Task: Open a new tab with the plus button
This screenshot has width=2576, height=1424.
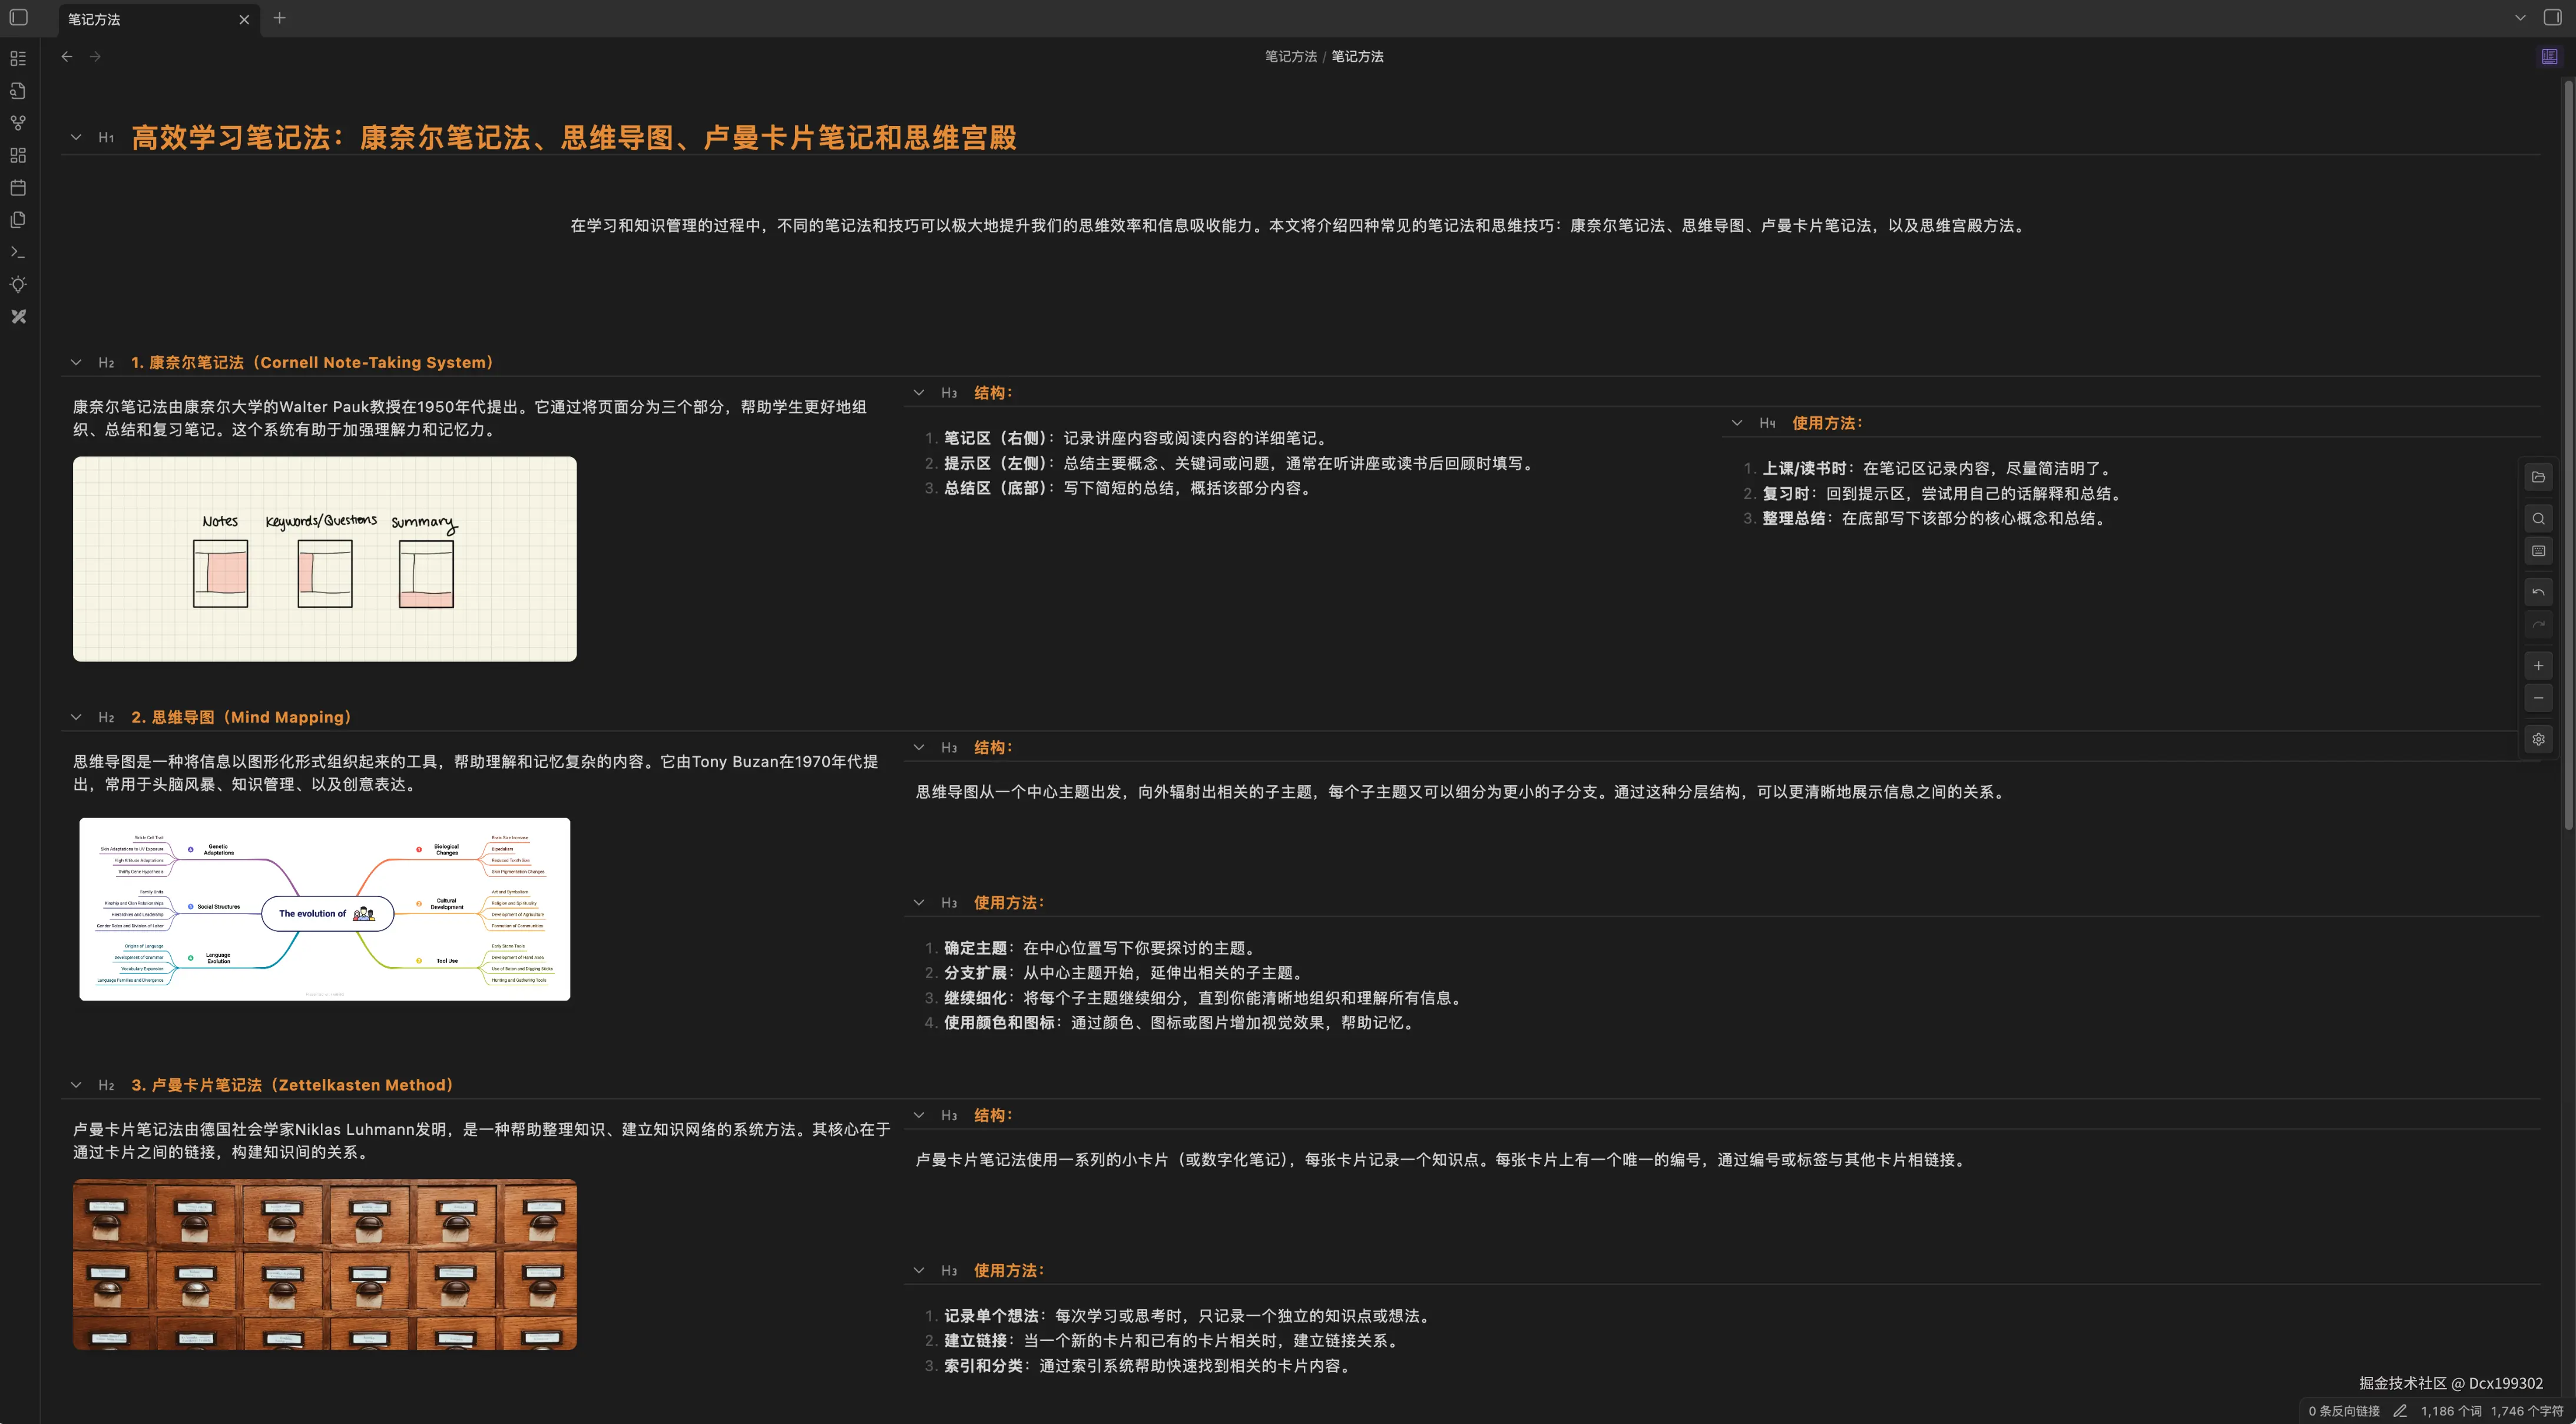Action: tap(280, 18)
